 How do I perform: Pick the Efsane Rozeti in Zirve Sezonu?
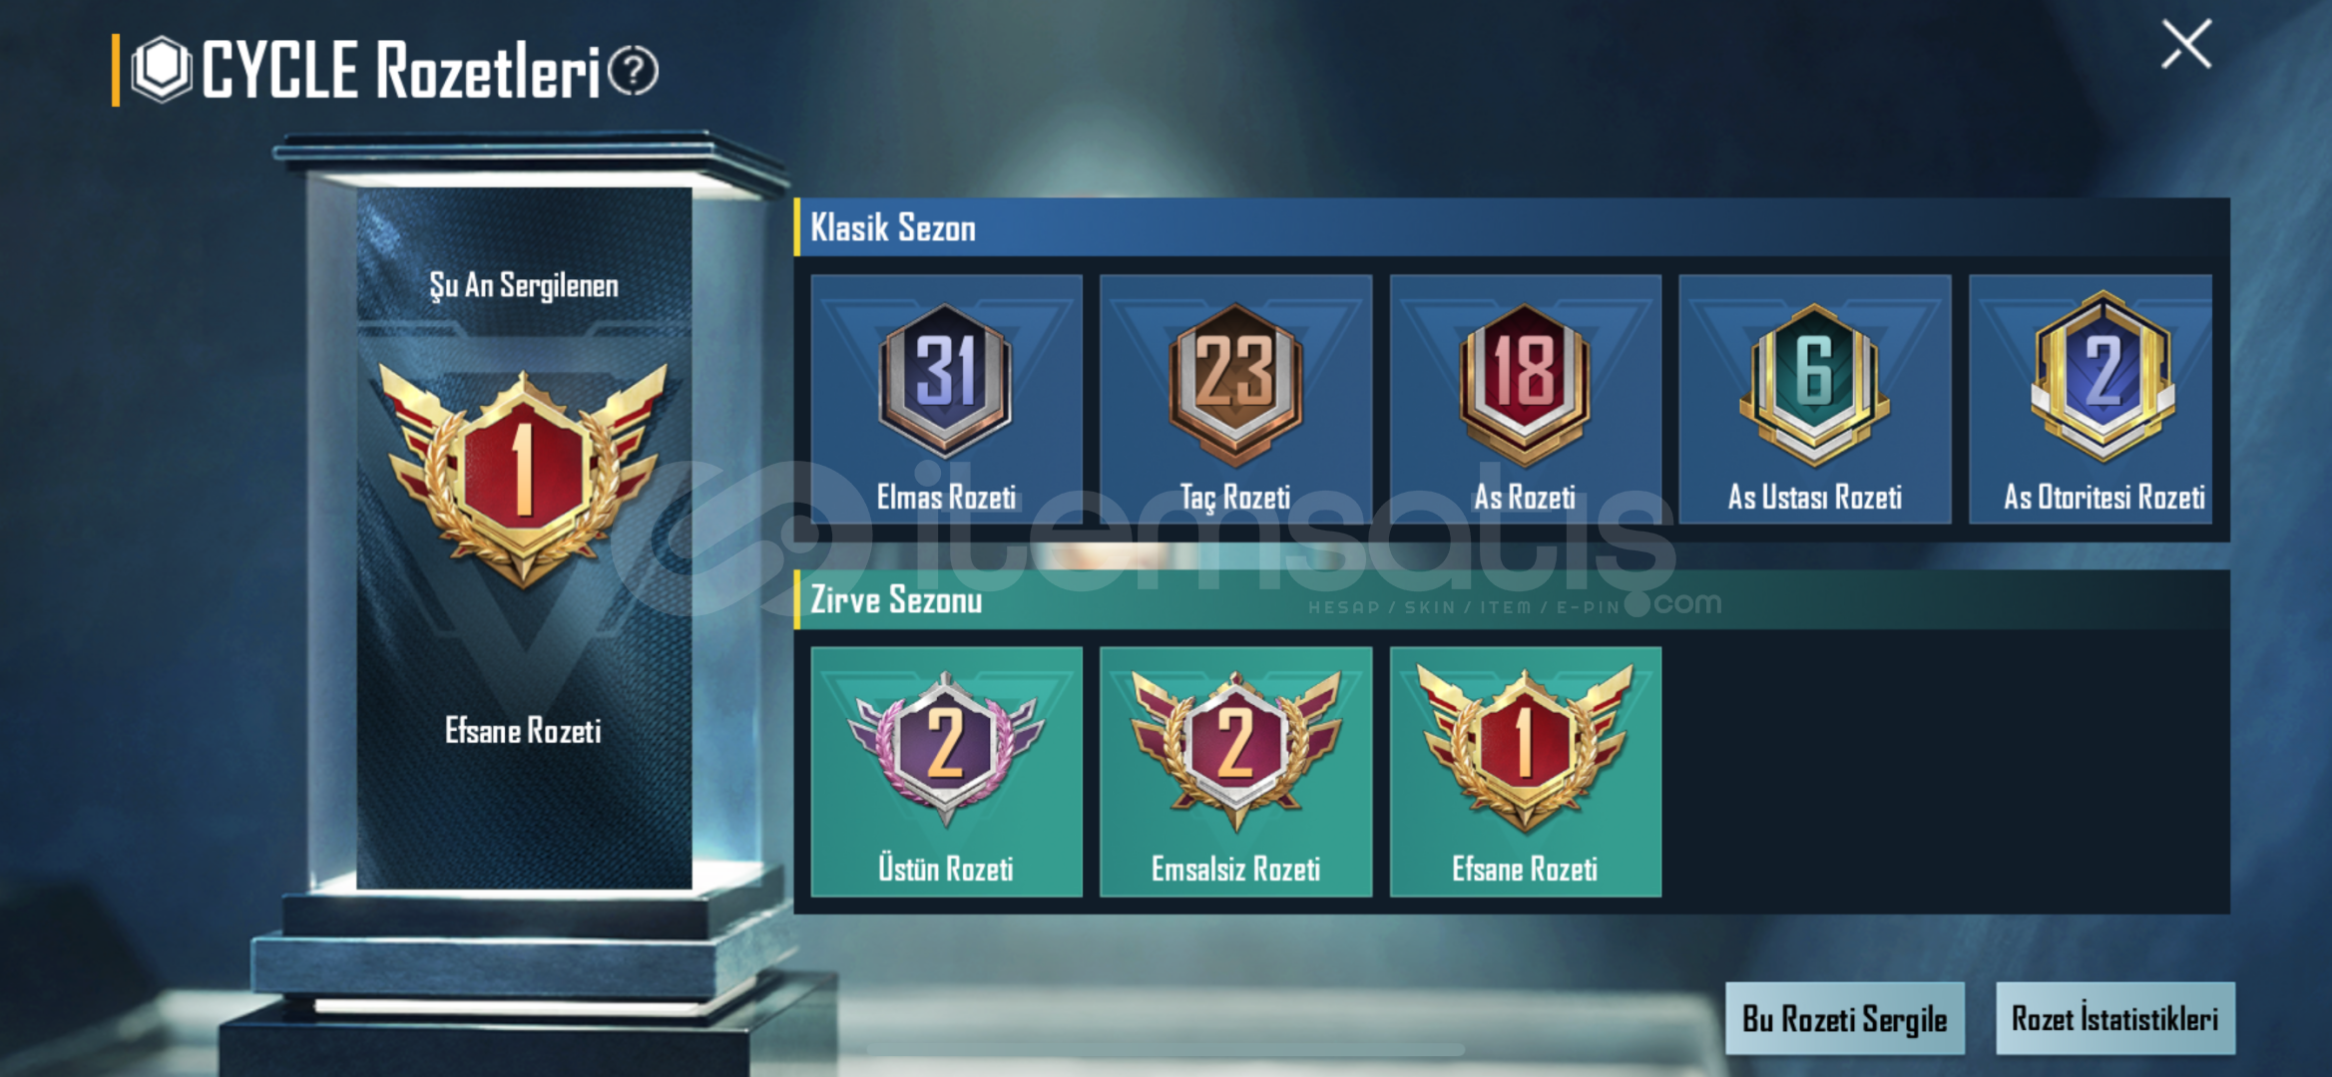click(1525, 772)
